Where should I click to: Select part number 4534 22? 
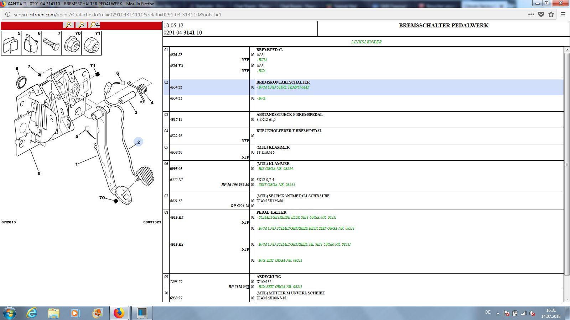coord(176,87)
